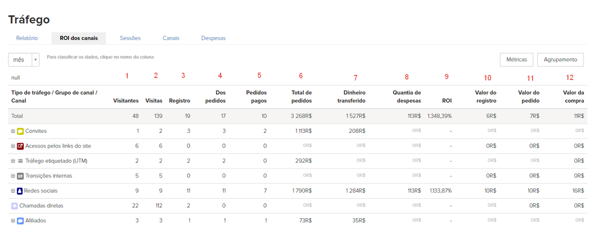The image size is (603, 245).
Task: Click the Afiliados icon
Action: click(x=21, y=221)
